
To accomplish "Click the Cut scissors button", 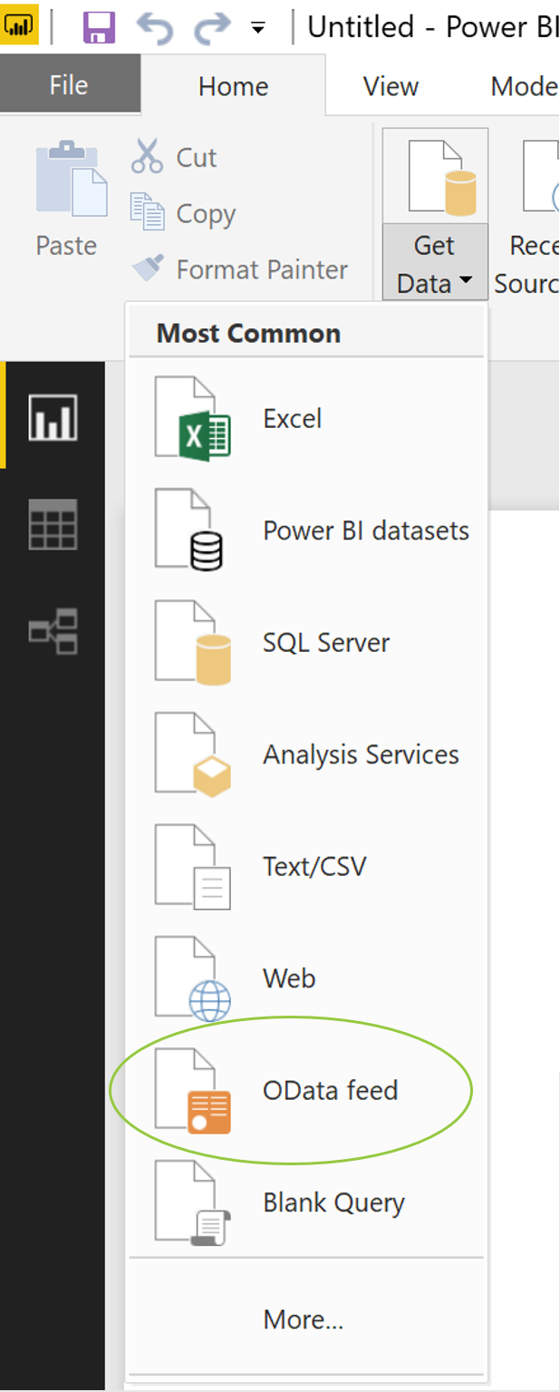I will [x=174, y=157].
